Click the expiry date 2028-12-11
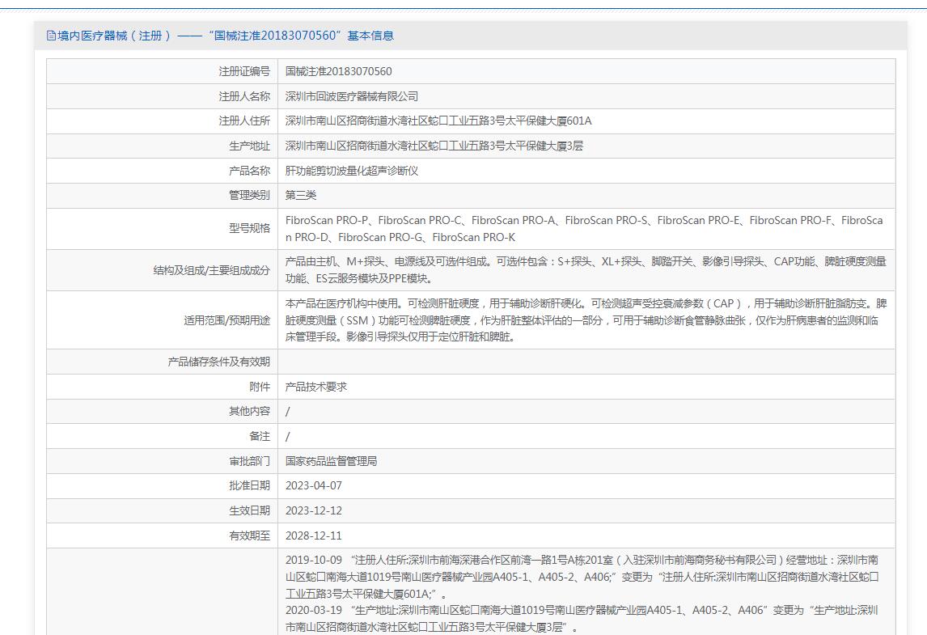This screenshot has width=927, height=635. [x=314, y=536]
